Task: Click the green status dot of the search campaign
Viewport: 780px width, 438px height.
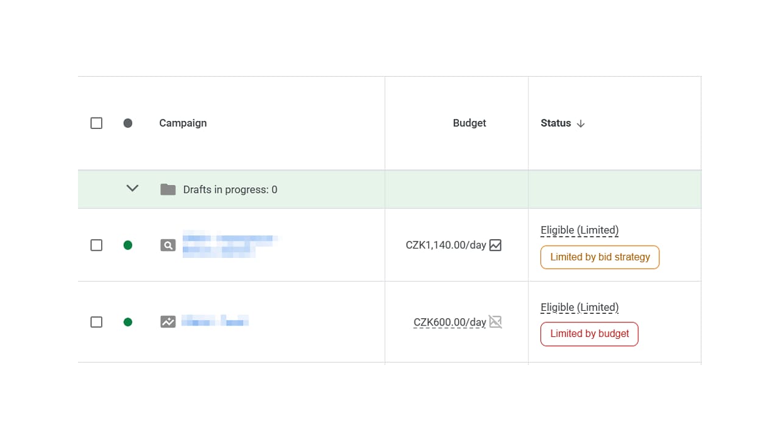Action: coord(128,245)
